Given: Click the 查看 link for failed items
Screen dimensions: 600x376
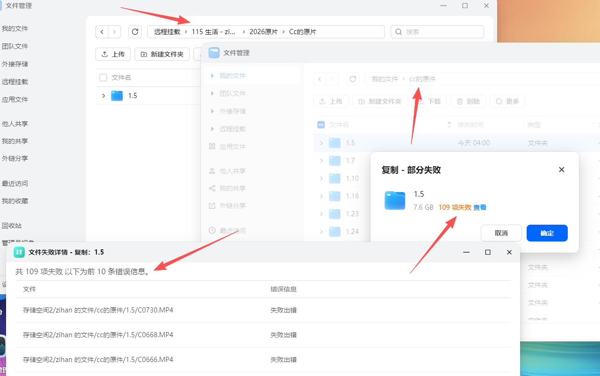Looking at the screenshot, I should pos(480,207).
